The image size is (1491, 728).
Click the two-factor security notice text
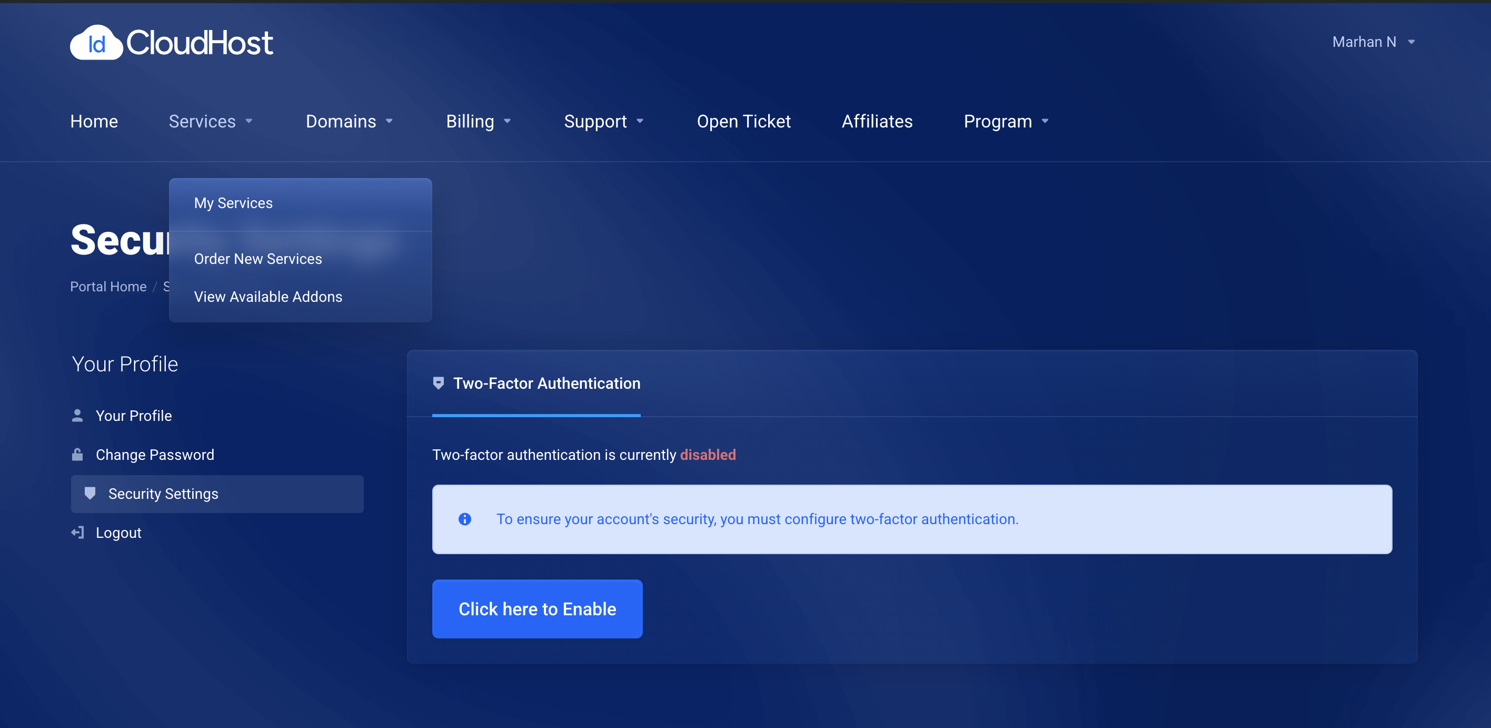pos(757,518)
